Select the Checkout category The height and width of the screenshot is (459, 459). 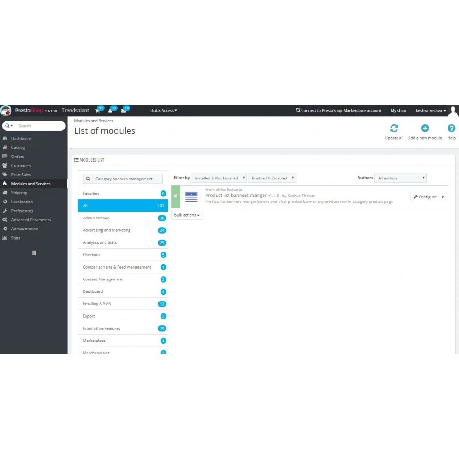(123, 255)
